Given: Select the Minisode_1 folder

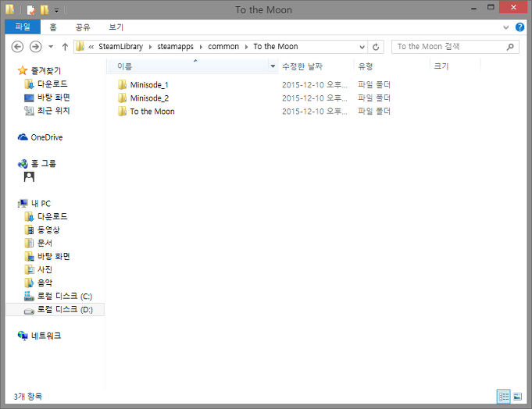Looking at the screenshot, I should [149, 85].
